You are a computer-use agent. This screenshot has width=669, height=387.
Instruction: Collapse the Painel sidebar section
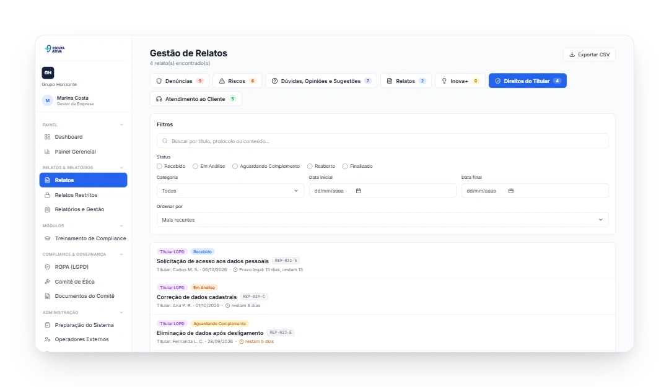pos(121,125)
